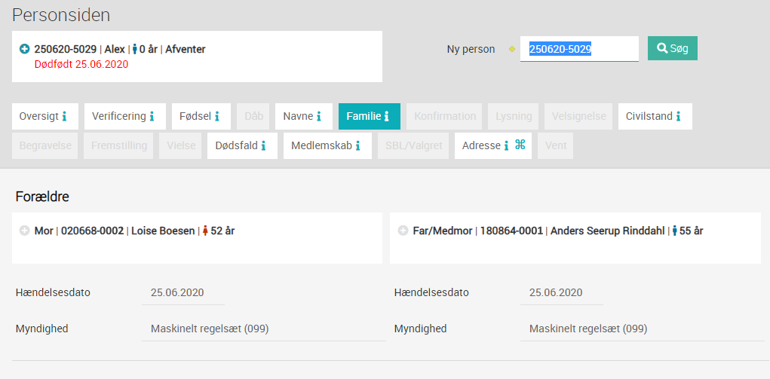This screenshot has height=379, width=770.
Task: Click the red female icon beside 52 år
Action: (206, 231)
